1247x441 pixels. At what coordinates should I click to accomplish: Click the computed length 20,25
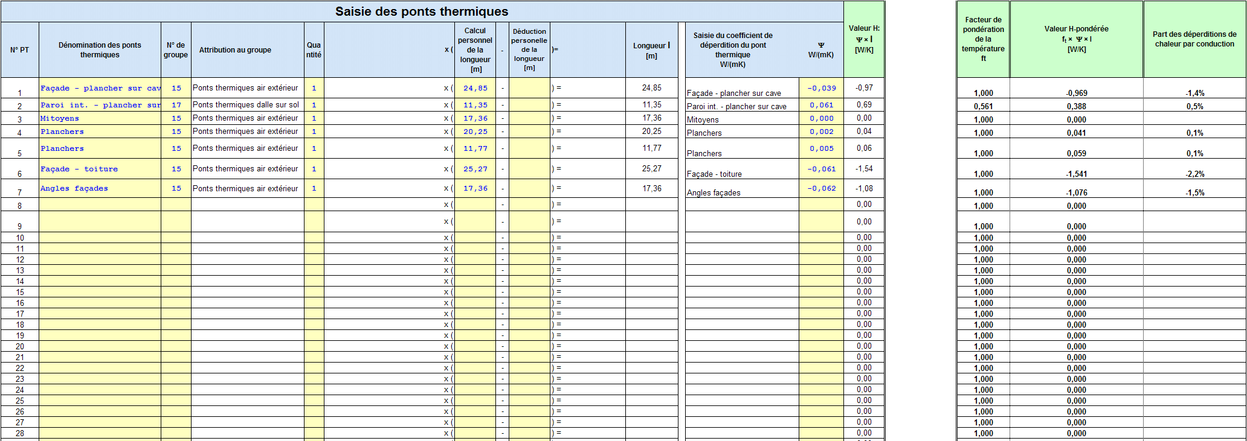(x=651, y=132)
